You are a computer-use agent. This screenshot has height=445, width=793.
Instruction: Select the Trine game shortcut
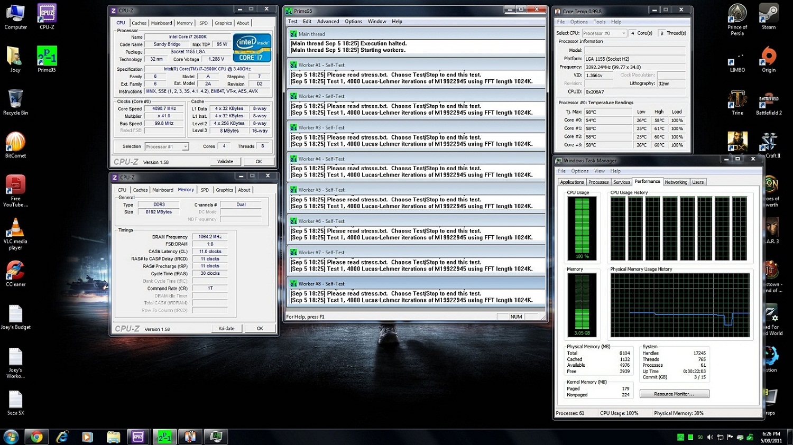tap(737, 102)
